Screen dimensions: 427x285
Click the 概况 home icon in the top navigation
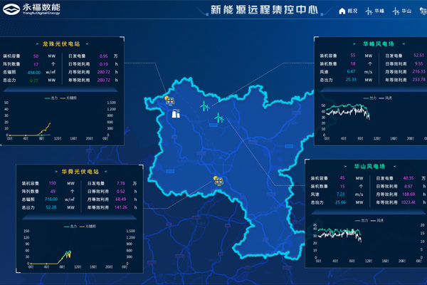[x=342, y=11]
